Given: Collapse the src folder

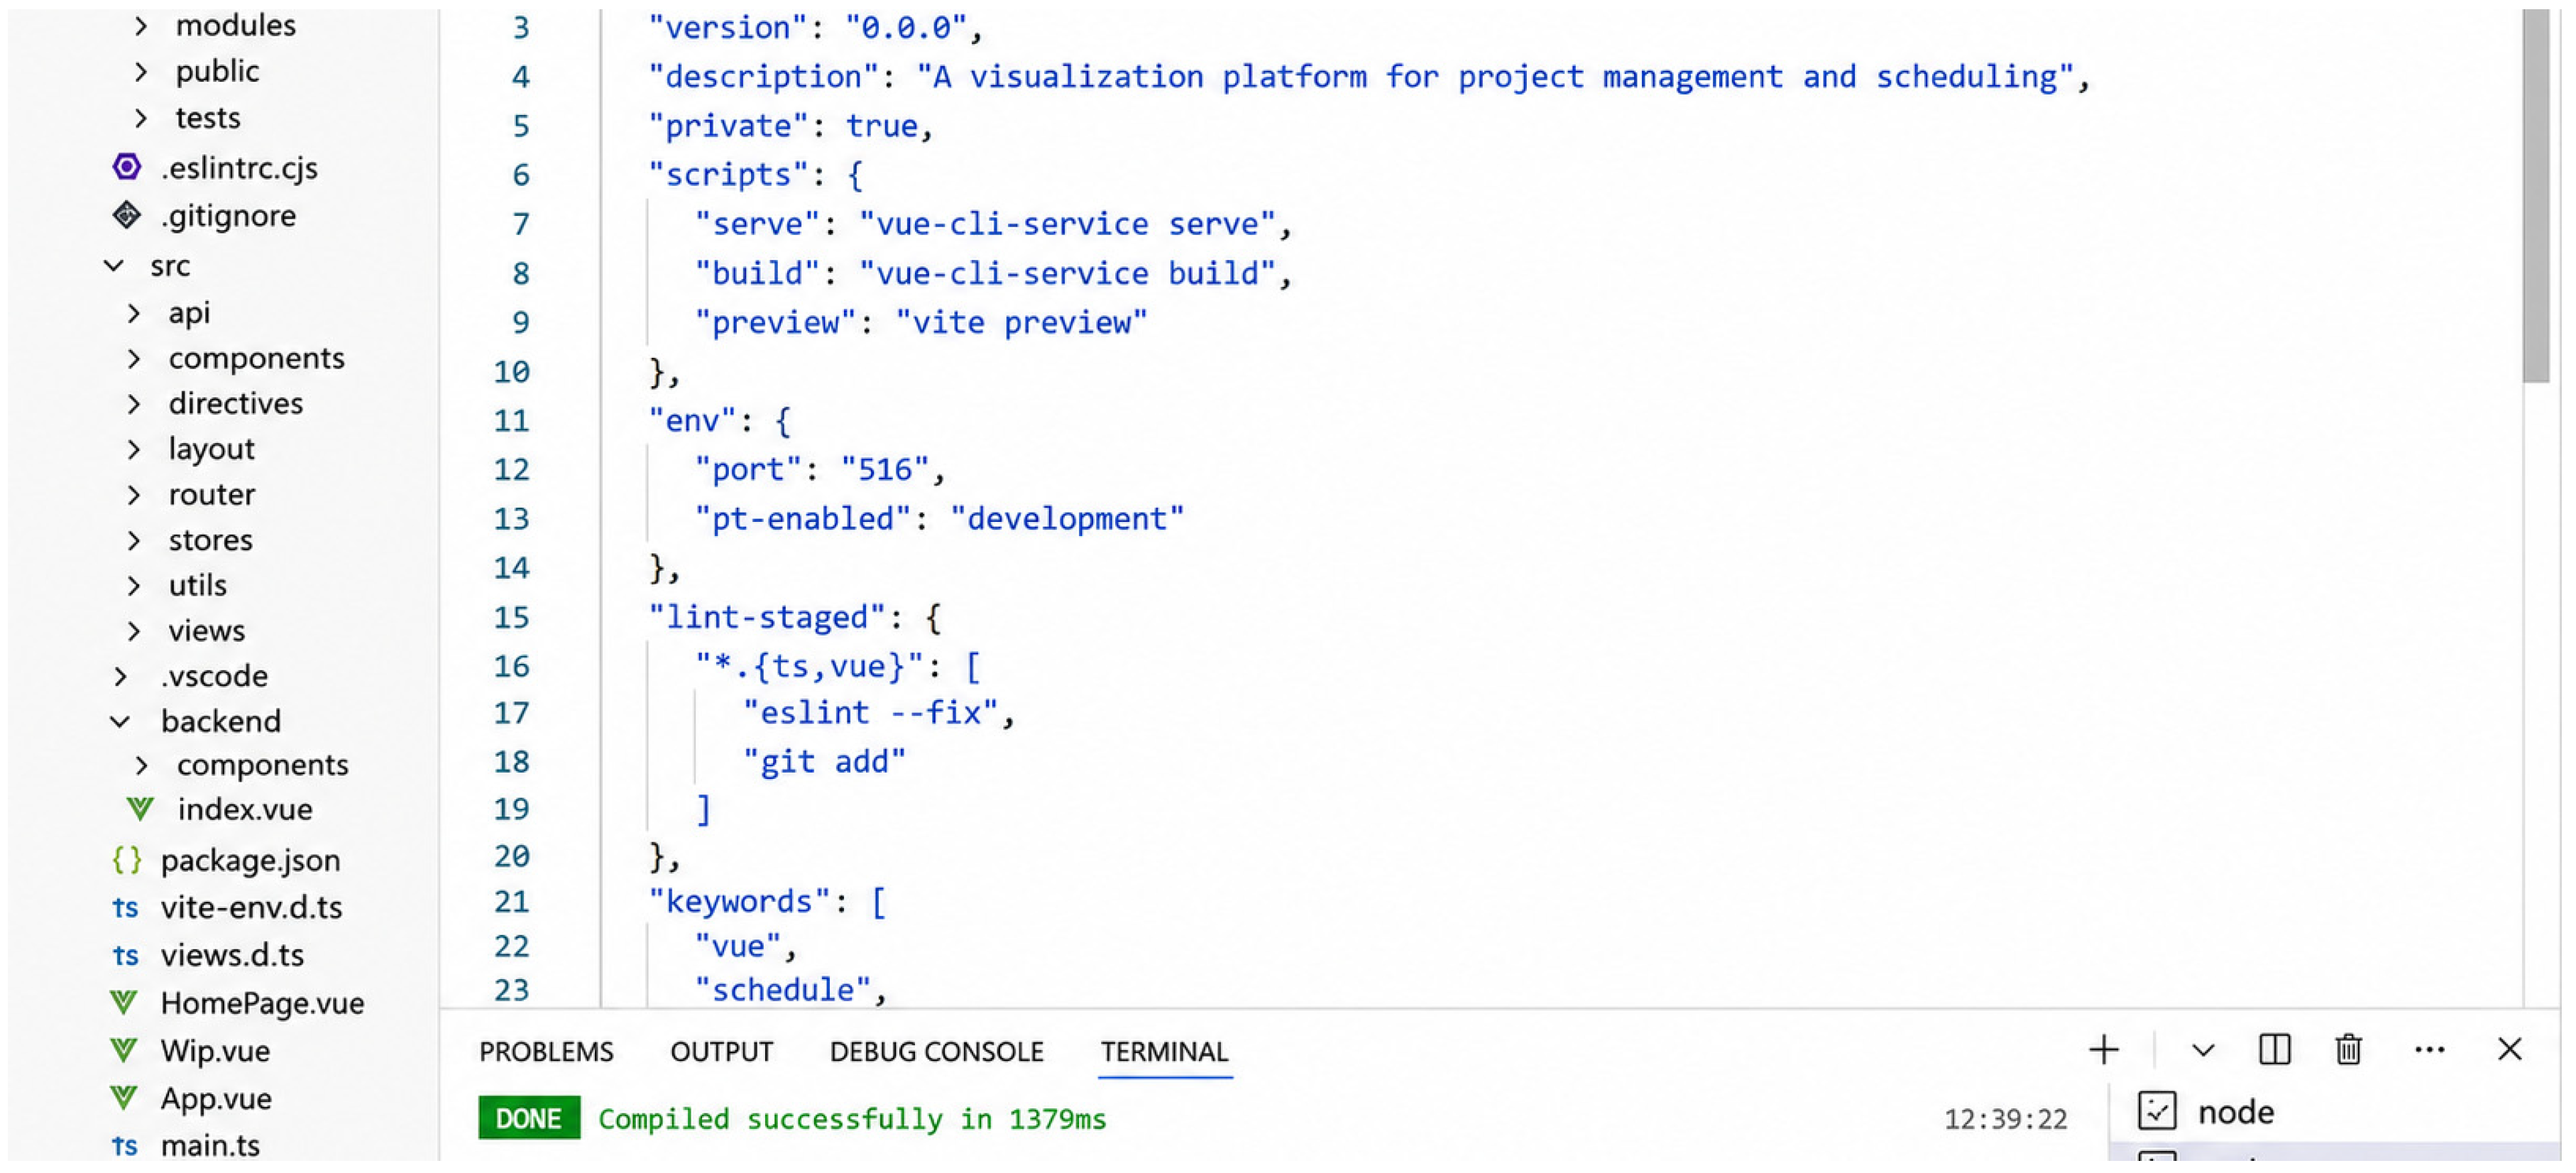Looking at the screenshot, I should tap(114, 266).
